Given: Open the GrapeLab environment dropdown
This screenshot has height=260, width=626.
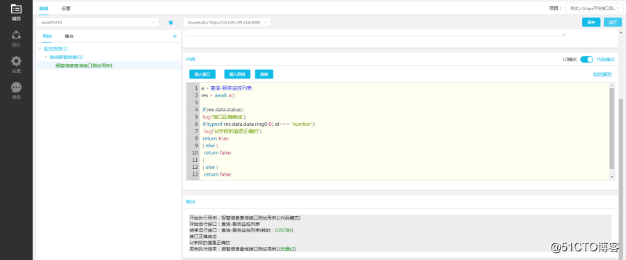Looking at the screenshot, I should point(227,22).
